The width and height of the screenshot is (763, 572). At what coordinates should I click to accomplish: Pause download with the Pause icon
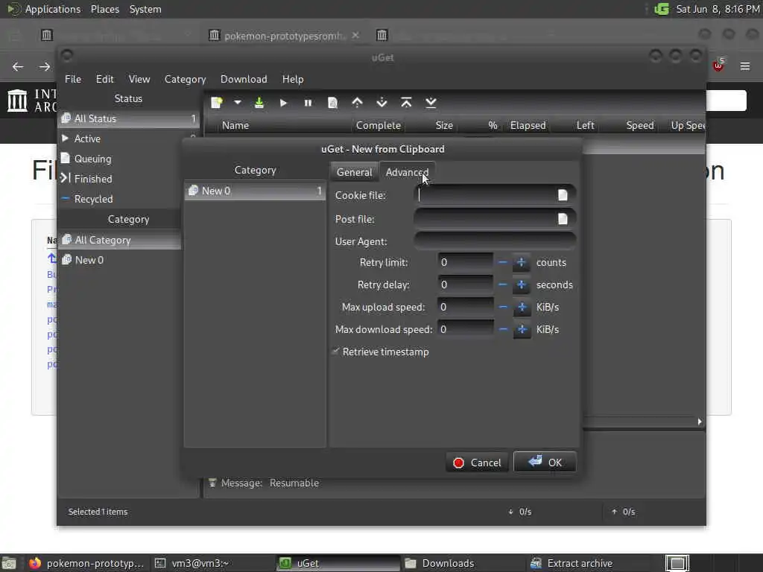tap(308, 103)
